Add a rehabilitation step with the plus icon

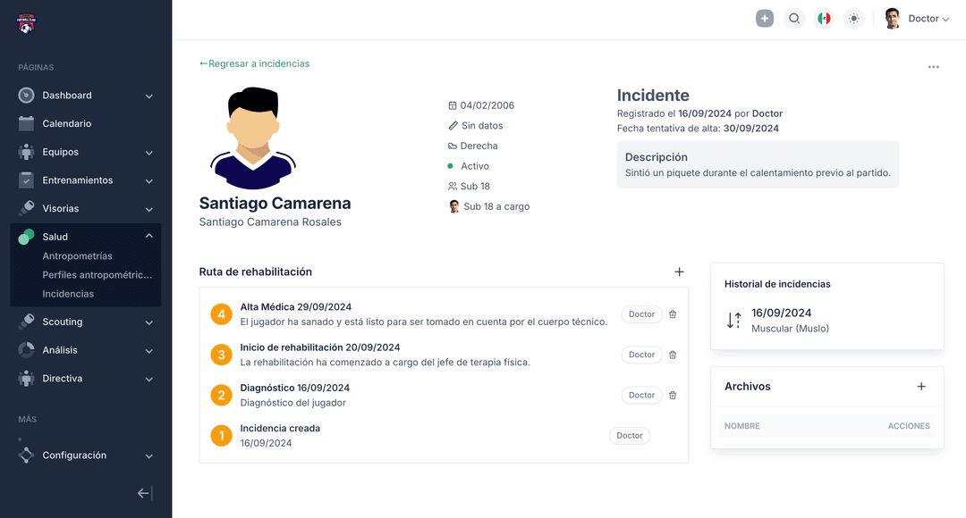tap(679, 272)
